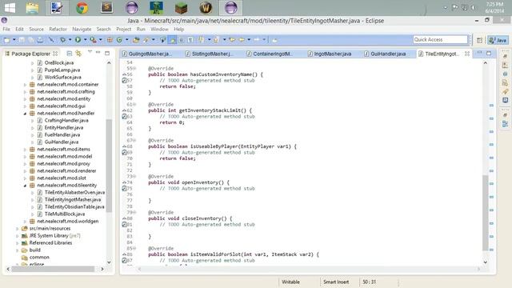This screenshot has height=288, width=512.
Task: Click the Open Perspective icon
Action: [x=479, y=40]
